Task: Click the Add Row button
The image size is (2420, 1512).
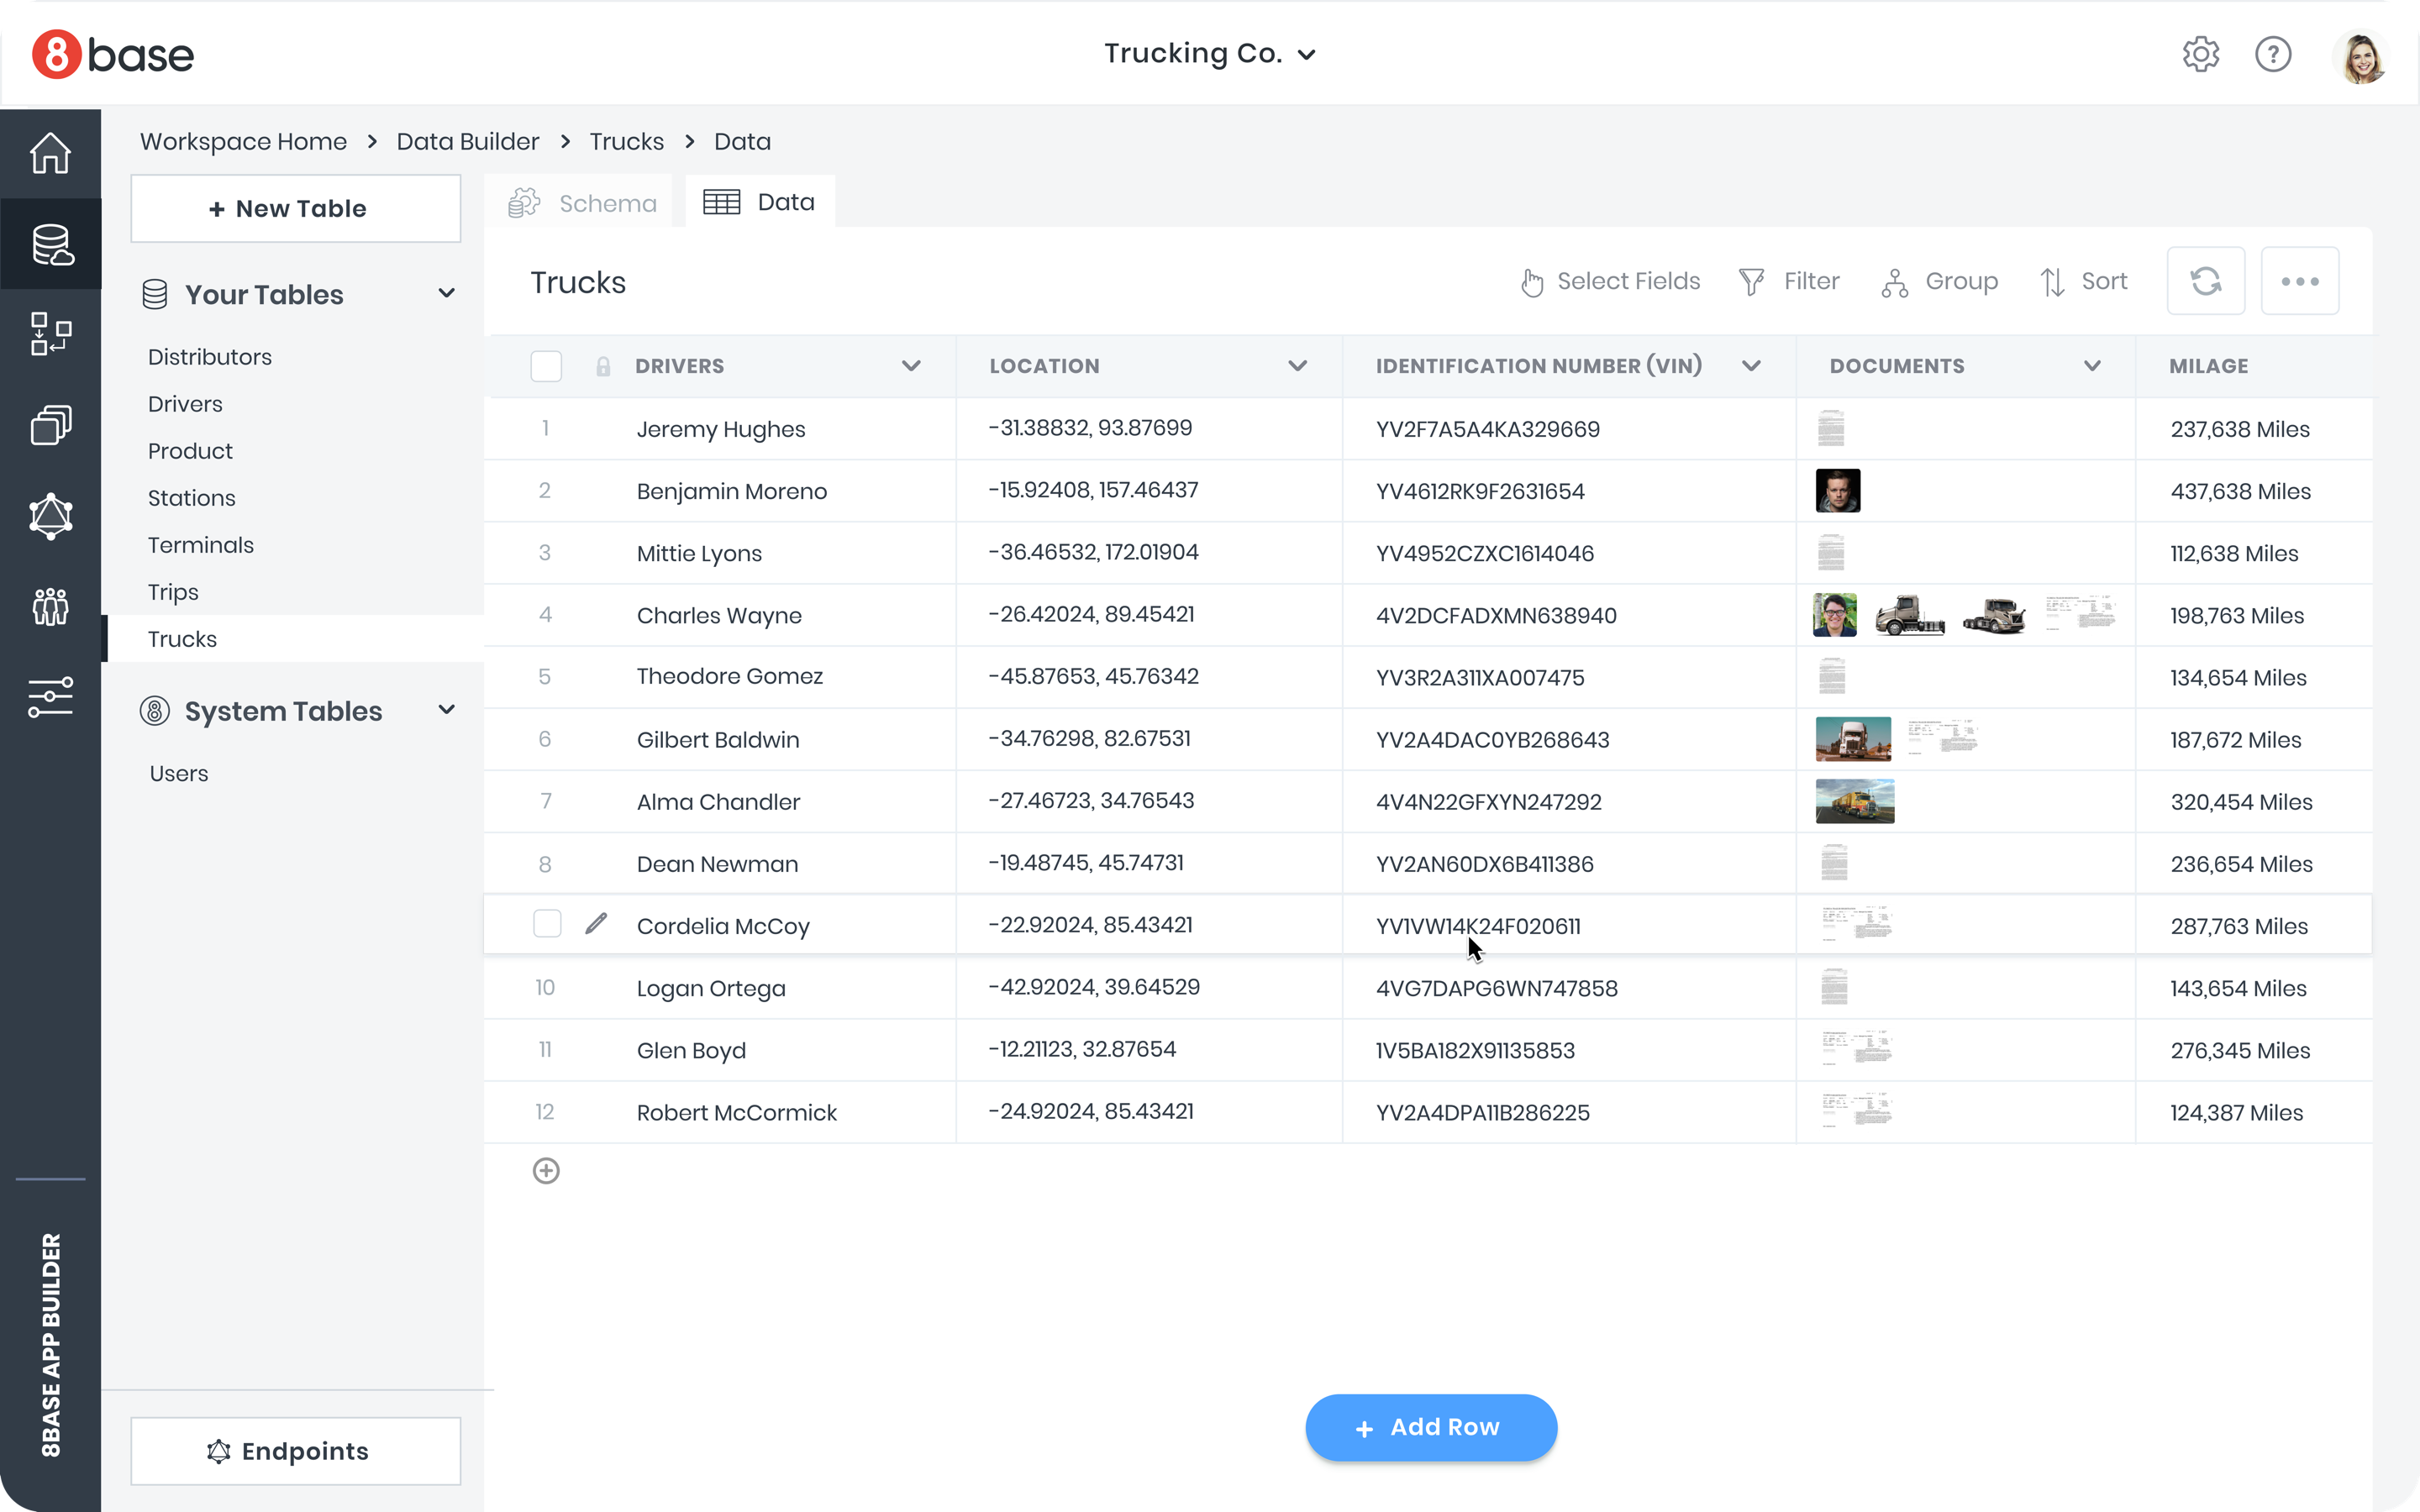Action: 1430,1427
